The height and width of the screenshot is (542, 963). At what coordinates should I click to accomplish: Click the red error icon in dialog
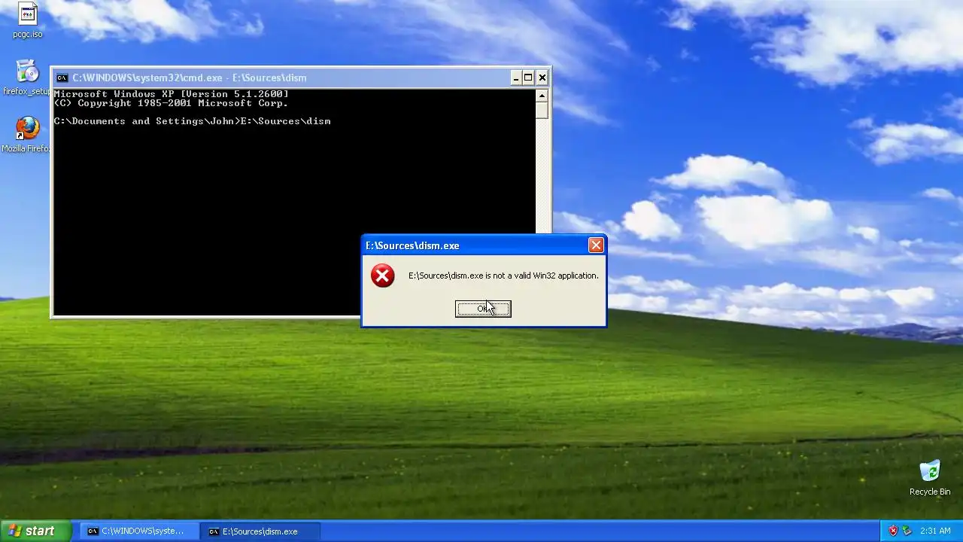coord(382,276)
